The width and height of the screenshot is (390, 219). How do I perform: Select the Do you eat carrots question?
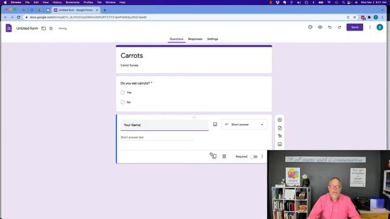click(x=135, y=83)
